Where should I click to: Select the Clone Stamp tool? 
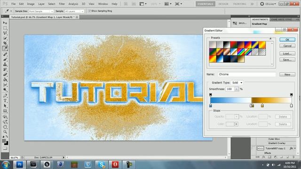pos(5,64)
